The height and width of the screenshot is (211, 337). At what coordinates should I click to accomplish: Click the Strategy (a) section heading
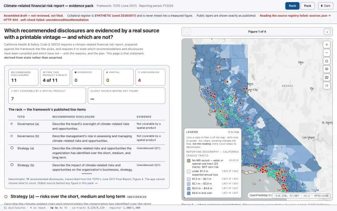click(x=68, y=196)
